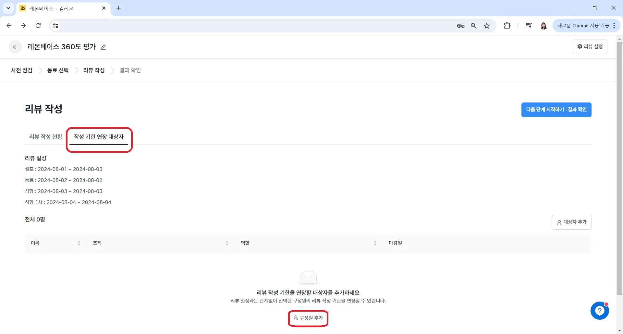Open a new browser tab

pyautogui.click(x=119, y=8)
